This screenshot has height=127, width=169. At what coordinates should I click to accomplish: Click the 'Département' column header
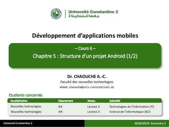[x=65, y=101]
